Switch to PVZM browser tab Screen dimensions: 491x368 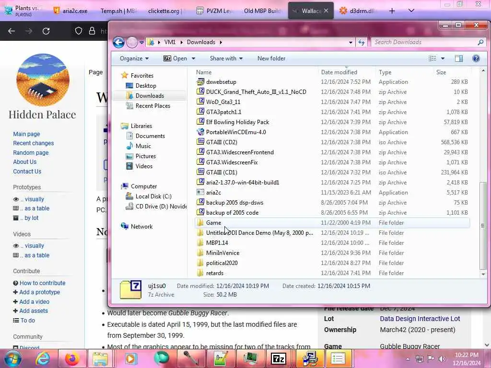tap(214, 11)
